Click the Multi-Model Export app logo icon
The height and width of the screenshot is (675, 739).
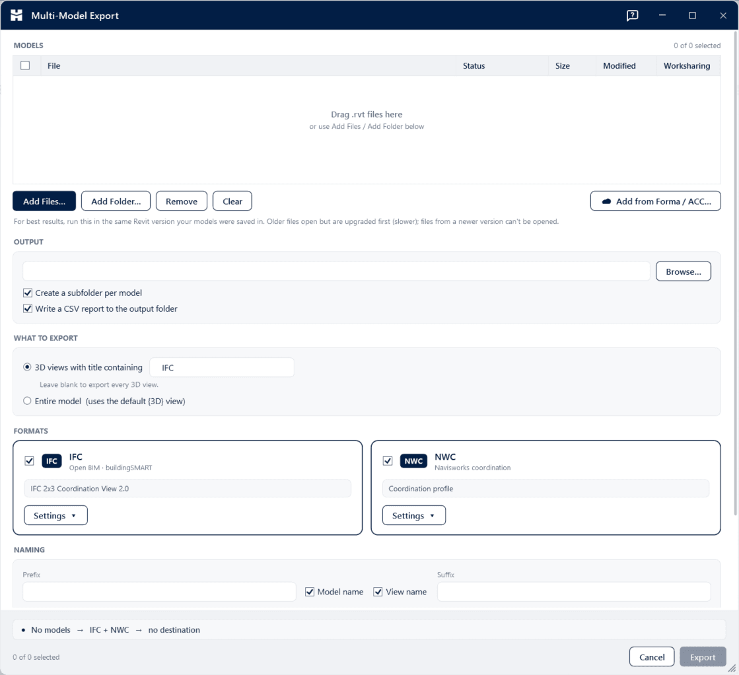17,16
